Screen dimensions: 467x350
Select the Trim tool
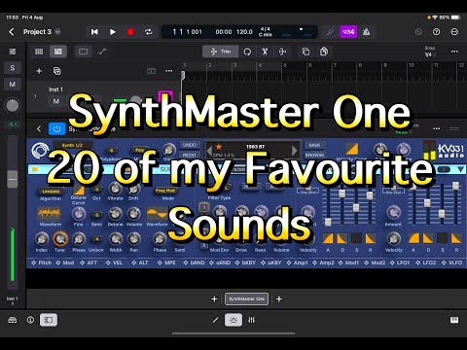221,52
